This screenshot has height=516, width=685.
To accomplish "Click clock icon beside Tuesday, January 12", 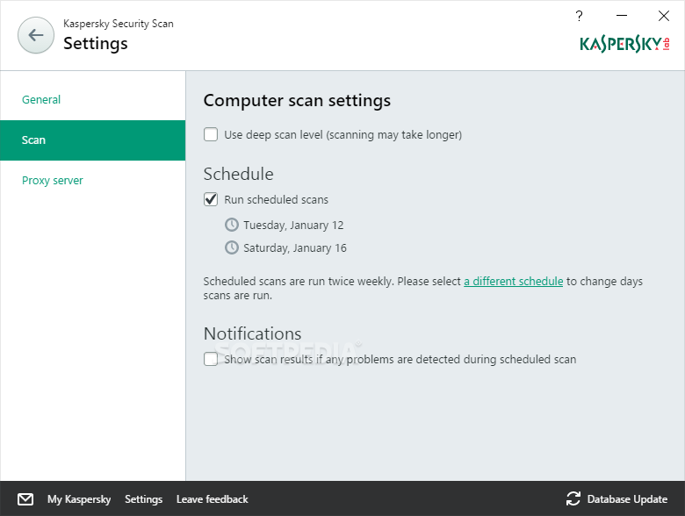I will (232, 225).
